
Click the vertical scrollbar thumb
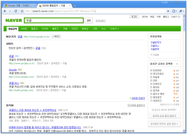[x=184, y=24]
